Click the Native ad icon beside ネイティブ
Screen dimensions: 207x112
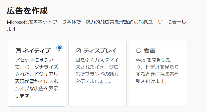(18, 51)
